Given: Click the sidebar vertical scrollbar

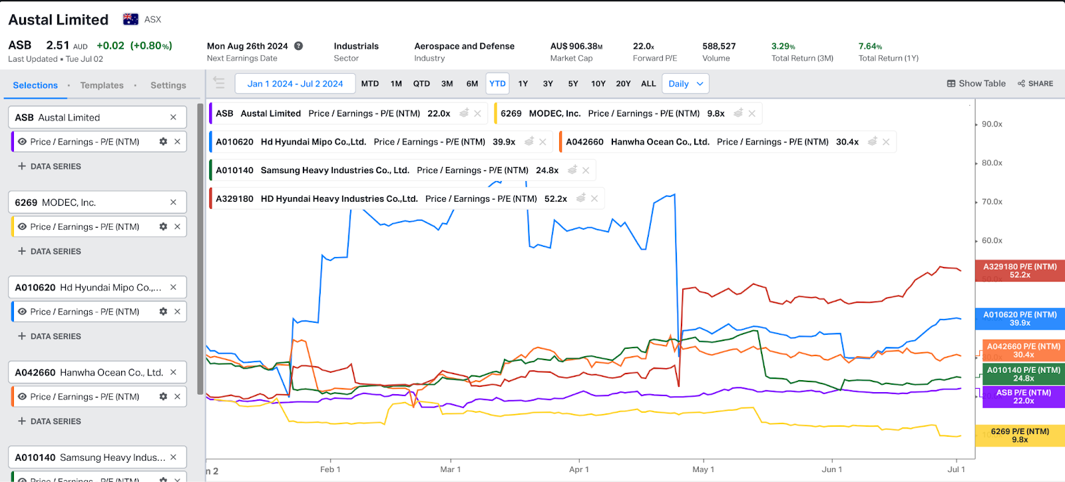Looking at the screenshot, I should (200, 249).
